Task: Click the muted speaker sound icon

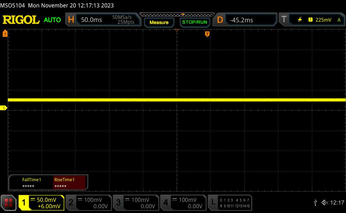Action: point(324,203)
